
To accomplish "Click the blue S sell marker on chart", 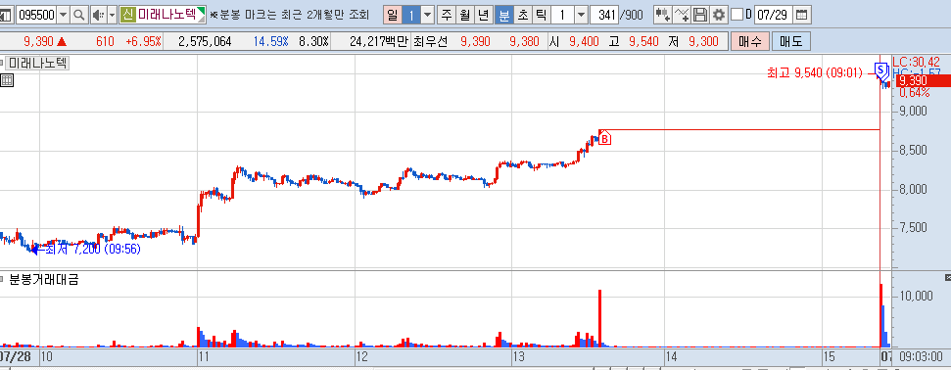I will (880, 69).
